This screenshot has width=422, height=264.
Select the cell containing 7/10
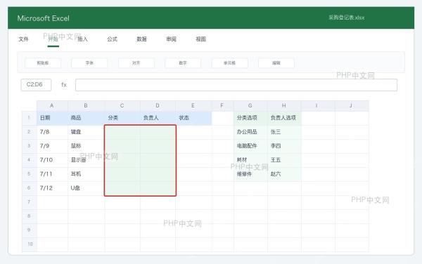click(x=52, y=160)
